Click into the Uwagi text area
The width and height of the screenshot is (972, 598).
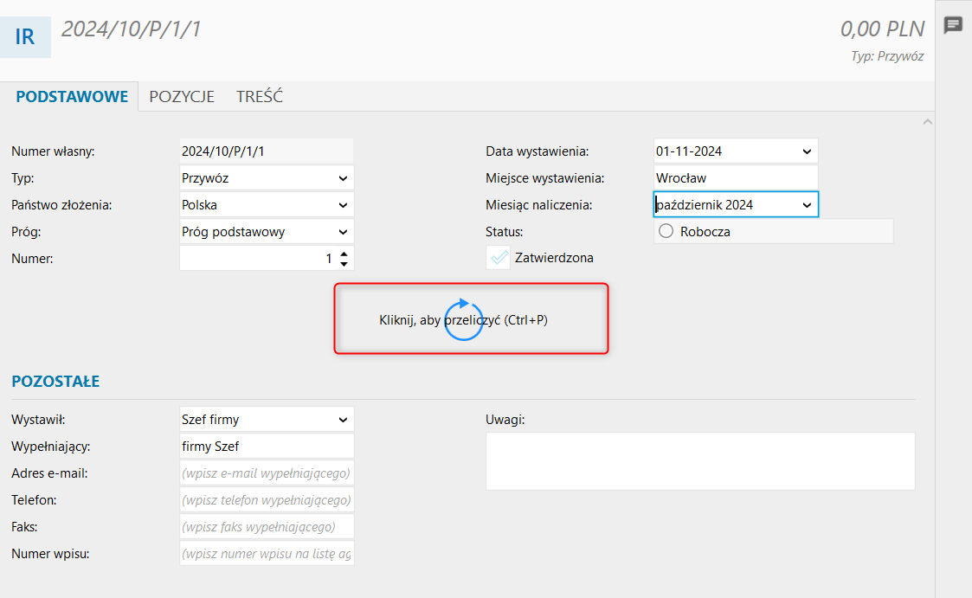tap(700, 461)
